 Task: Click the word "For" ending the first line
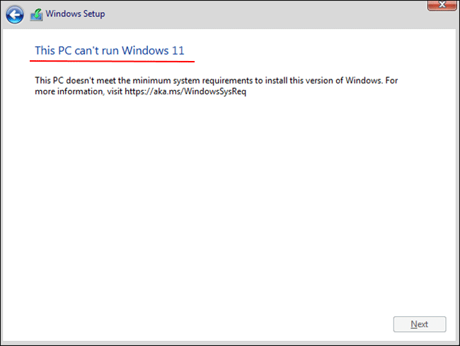(391, 80)
